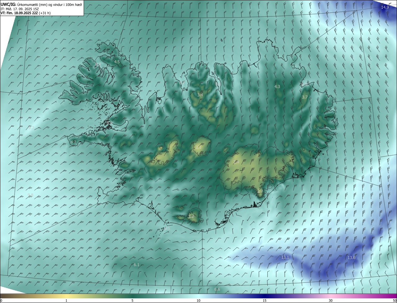Click the "UWC/IG: Úrkomumætti (mm)" title line

click(x=42, y=4)
